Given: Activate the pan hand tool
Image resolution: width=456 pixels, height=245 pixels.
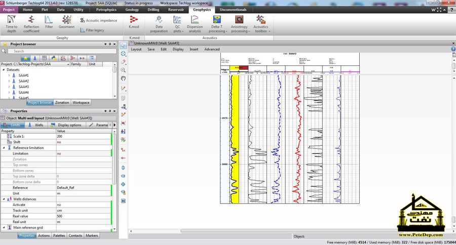Looking at the screenshot, I should coord(123,78).
